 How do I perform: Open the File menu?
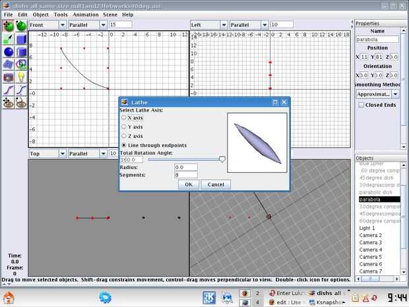pos(9,15)
